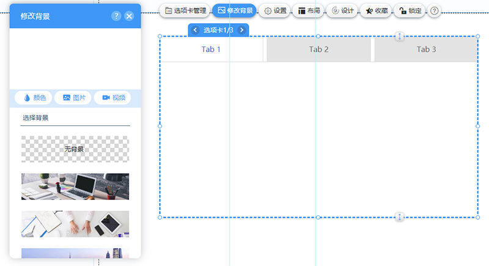Open 设置 gear settings
This screenshot has height=266, width=489.
click(275, 10)
